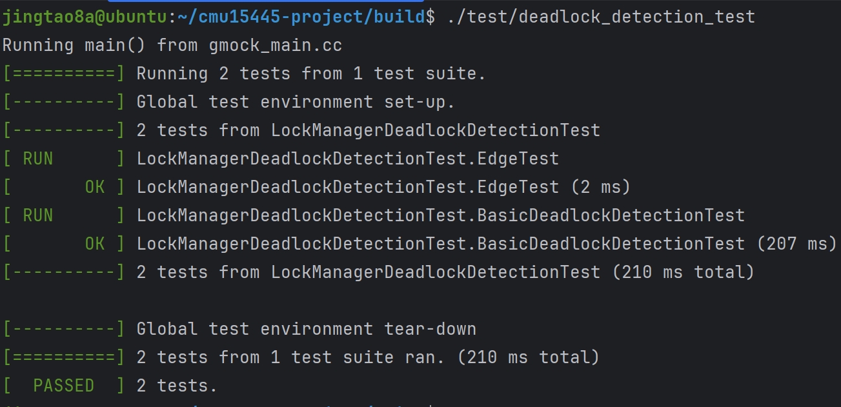Viewport: 841px width, 407px height.
Task: Click '2 tests.' after the PASSED tag
Action: tap(177, 386)
